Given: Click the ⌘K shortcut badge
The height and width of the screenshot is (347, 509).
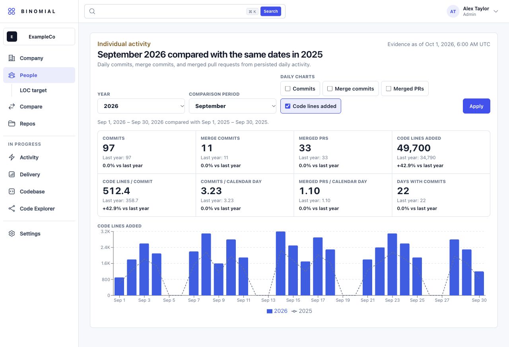Looking at the screenshot, I should pyautogui.click(x=253, y=12).
